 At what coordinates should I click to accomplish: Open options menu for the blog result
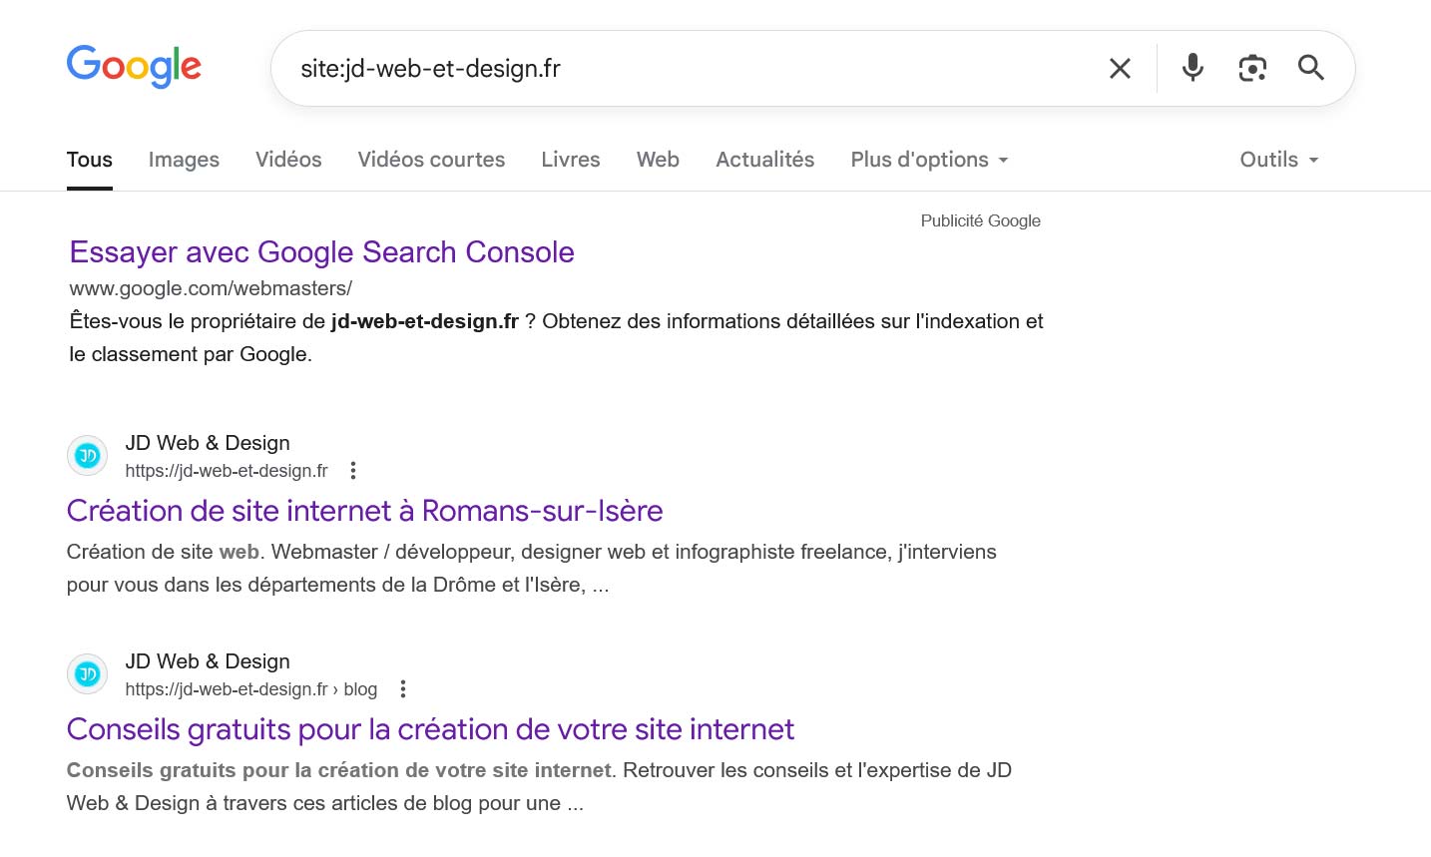pos(403,689)
